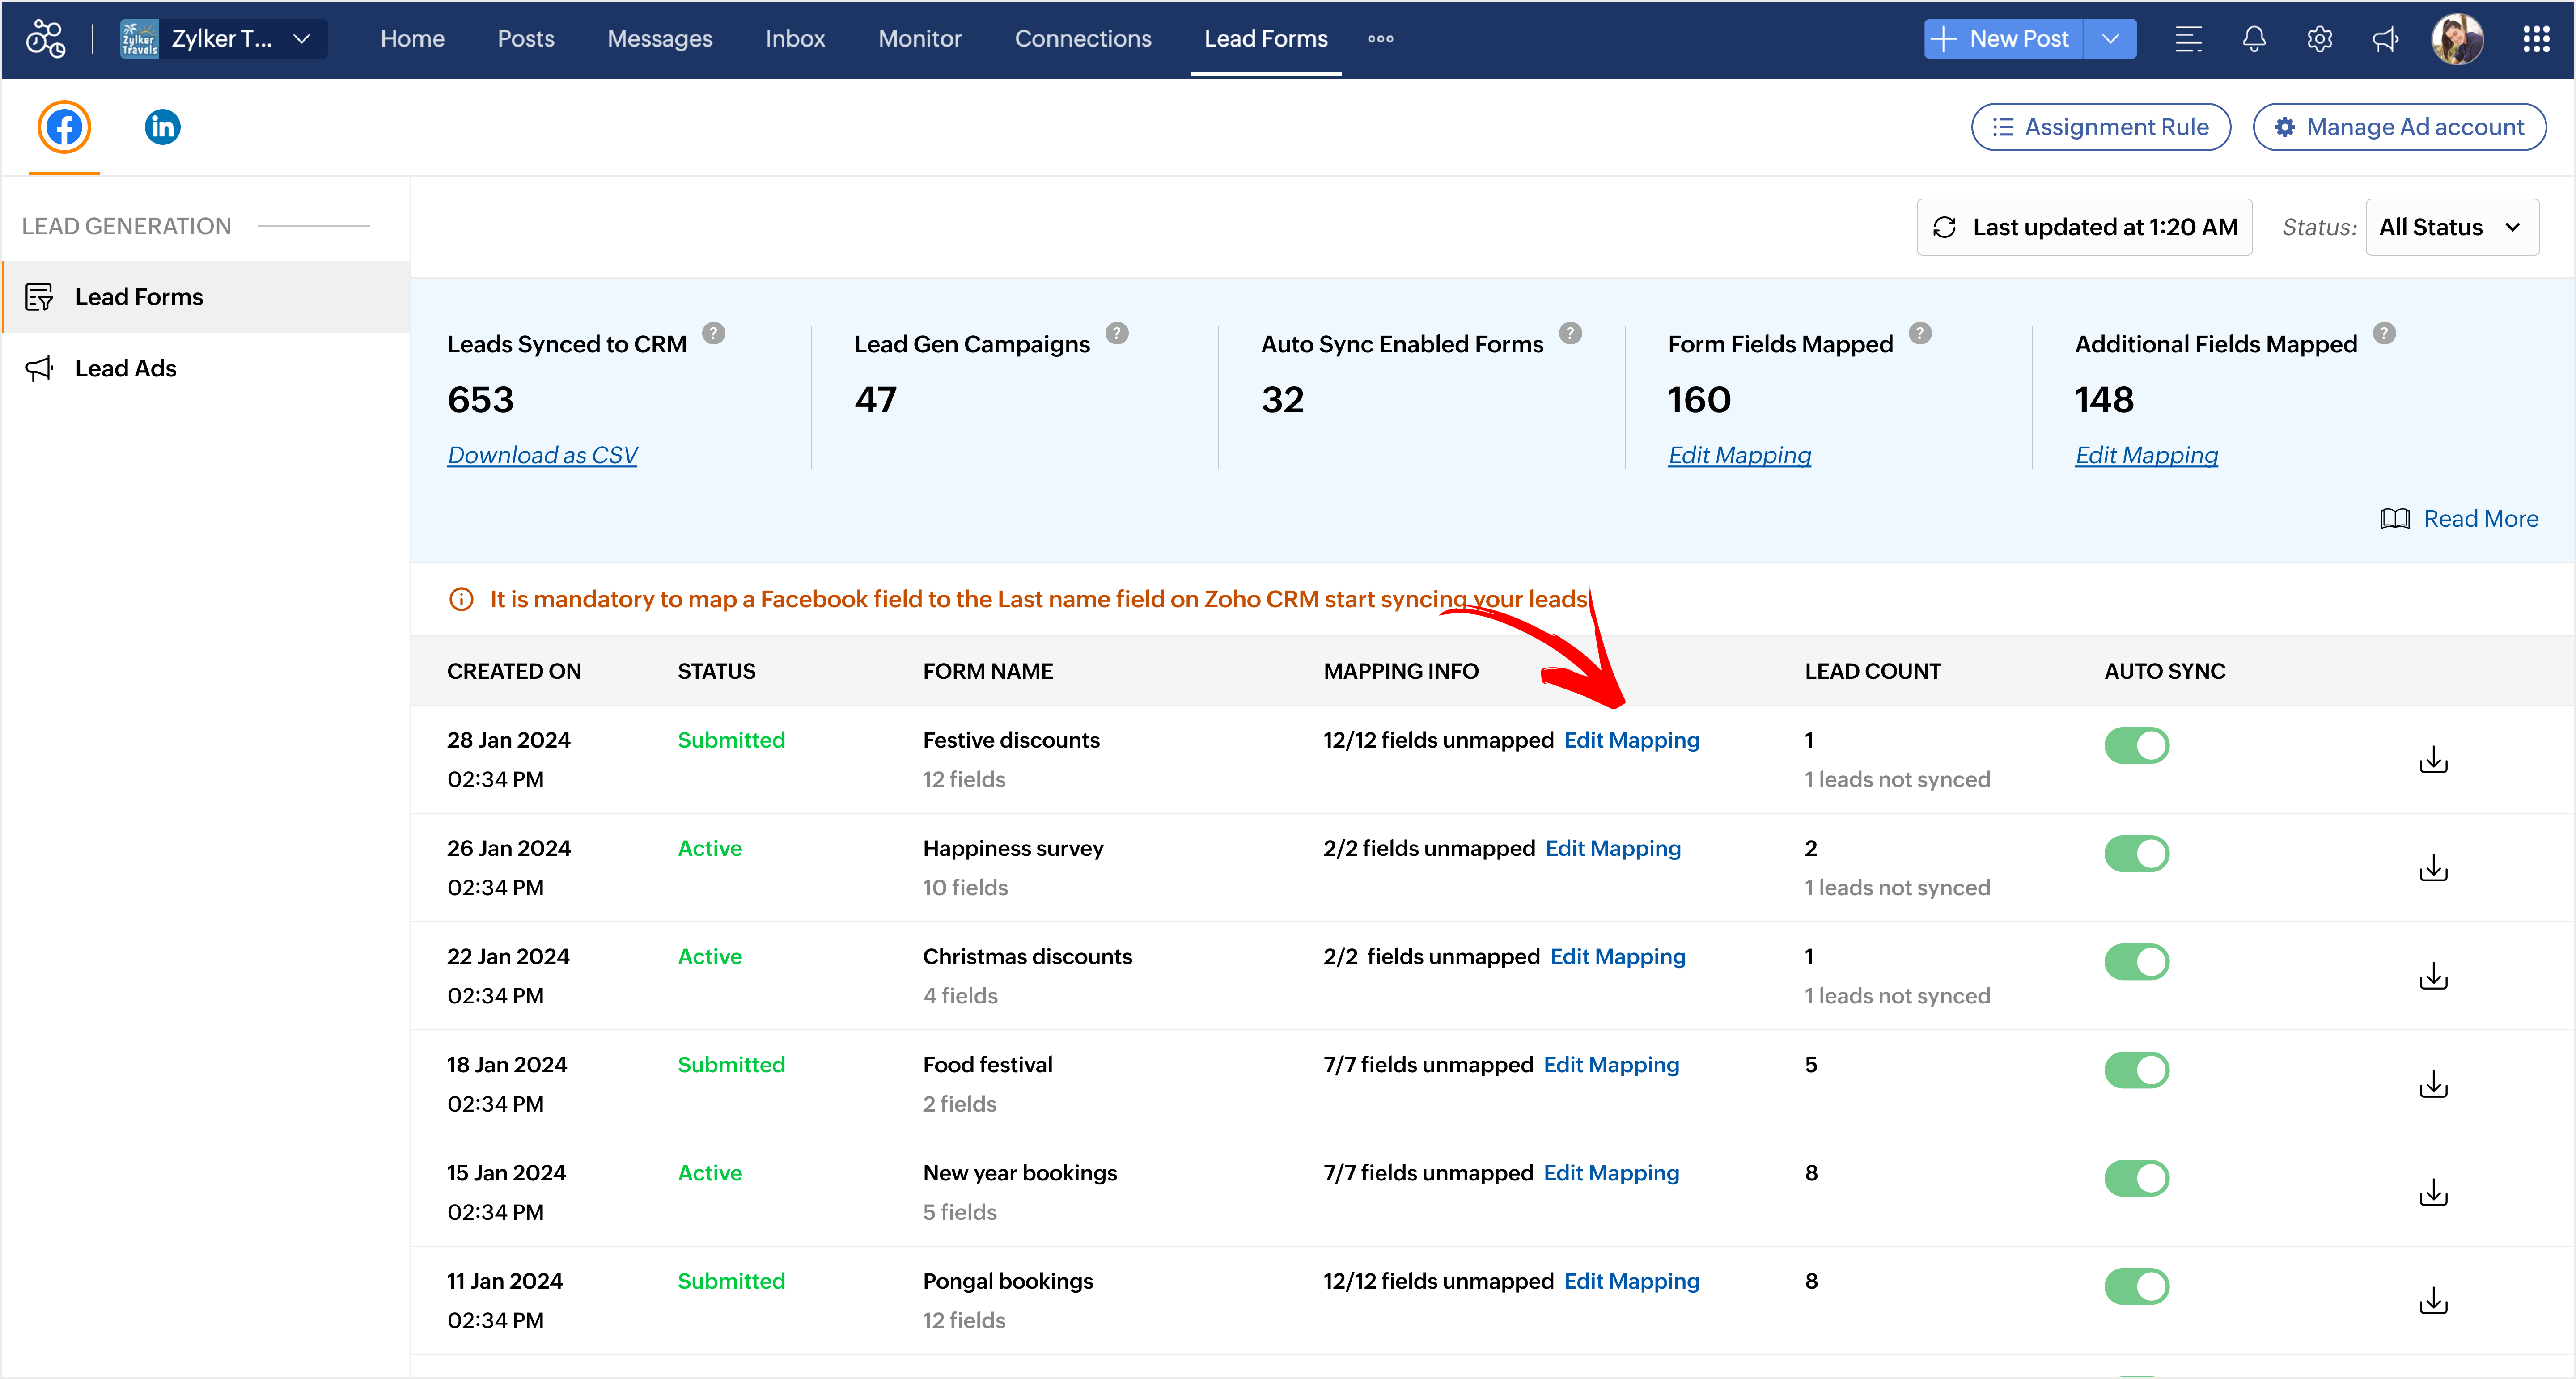Edit mapping for Food festival form
This screenshot has height=1379, width=2576.
(1611, 1064)
